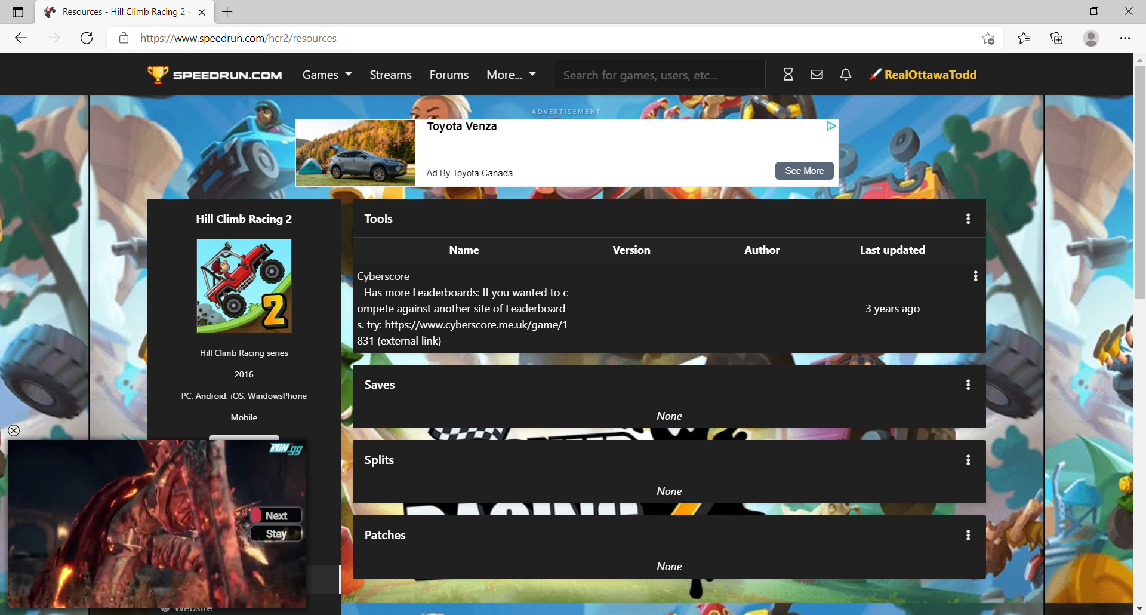Open the Patches section three-dot menu
Image resolution: width=1146 pixels, height=615 pixels.
[x=968, y=535]
